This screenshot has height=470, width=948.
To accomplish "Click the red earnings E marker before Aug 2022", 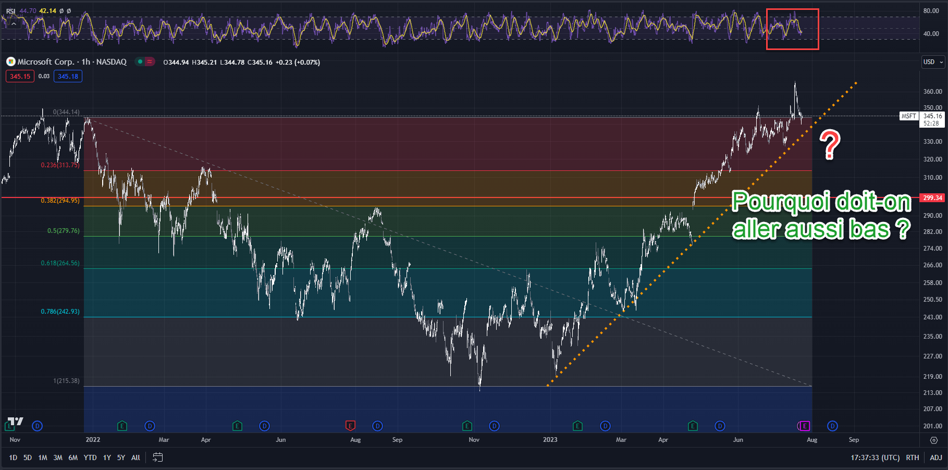I will (x=350, y=426).
